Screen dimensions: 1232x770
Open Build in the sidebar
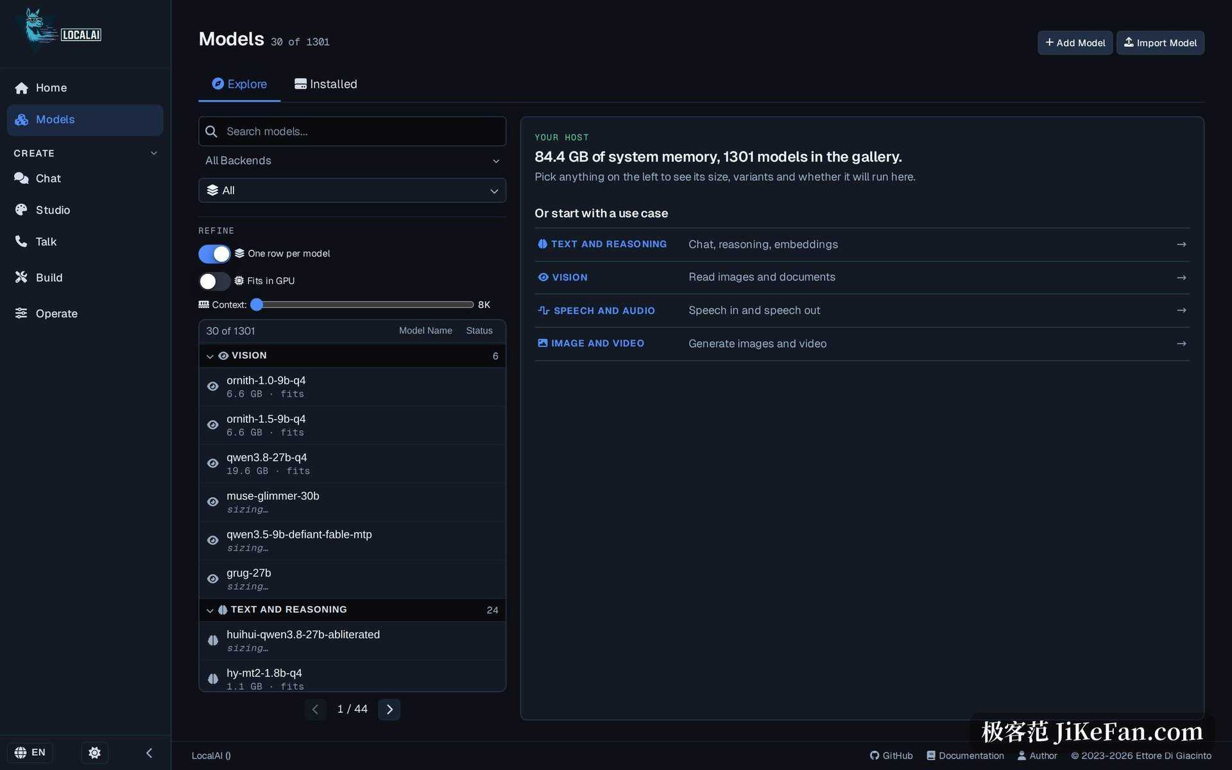coord(85,277)
